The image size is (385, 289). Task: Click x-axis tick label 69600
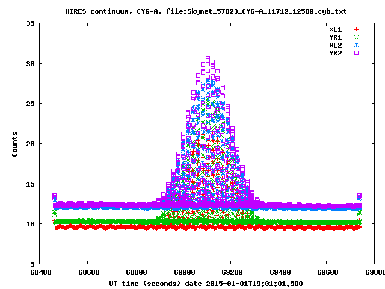[327, 272]
